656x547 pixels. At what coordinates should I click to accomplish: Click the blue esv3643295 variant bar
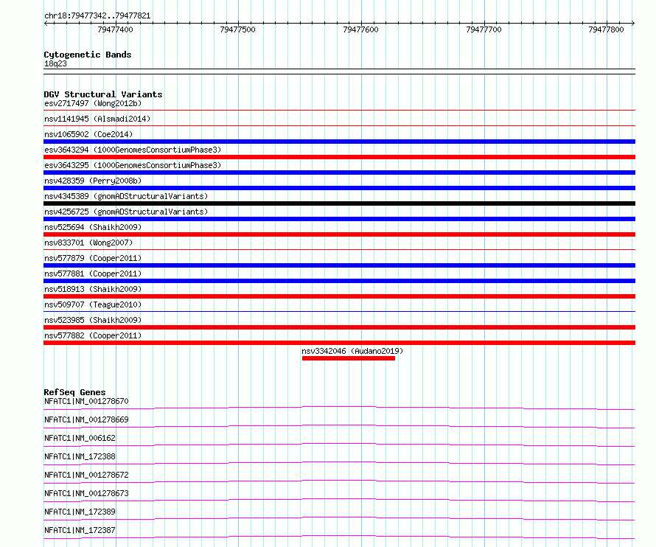pos(339,173)
